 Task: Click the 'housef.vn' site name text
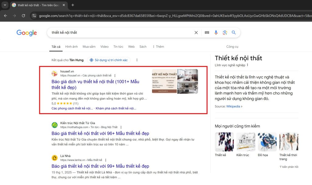(x=67, y=72)
